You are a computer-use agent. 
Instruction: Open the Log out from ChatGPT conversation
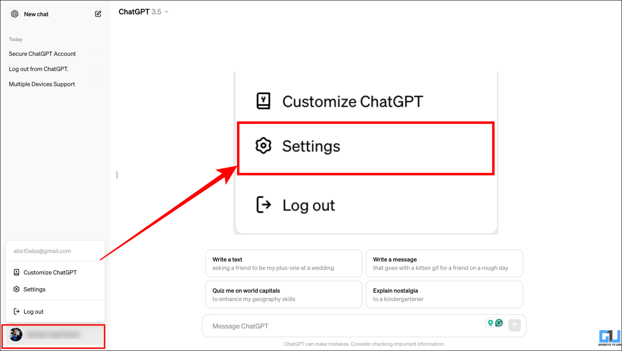(x=38, y=69)
